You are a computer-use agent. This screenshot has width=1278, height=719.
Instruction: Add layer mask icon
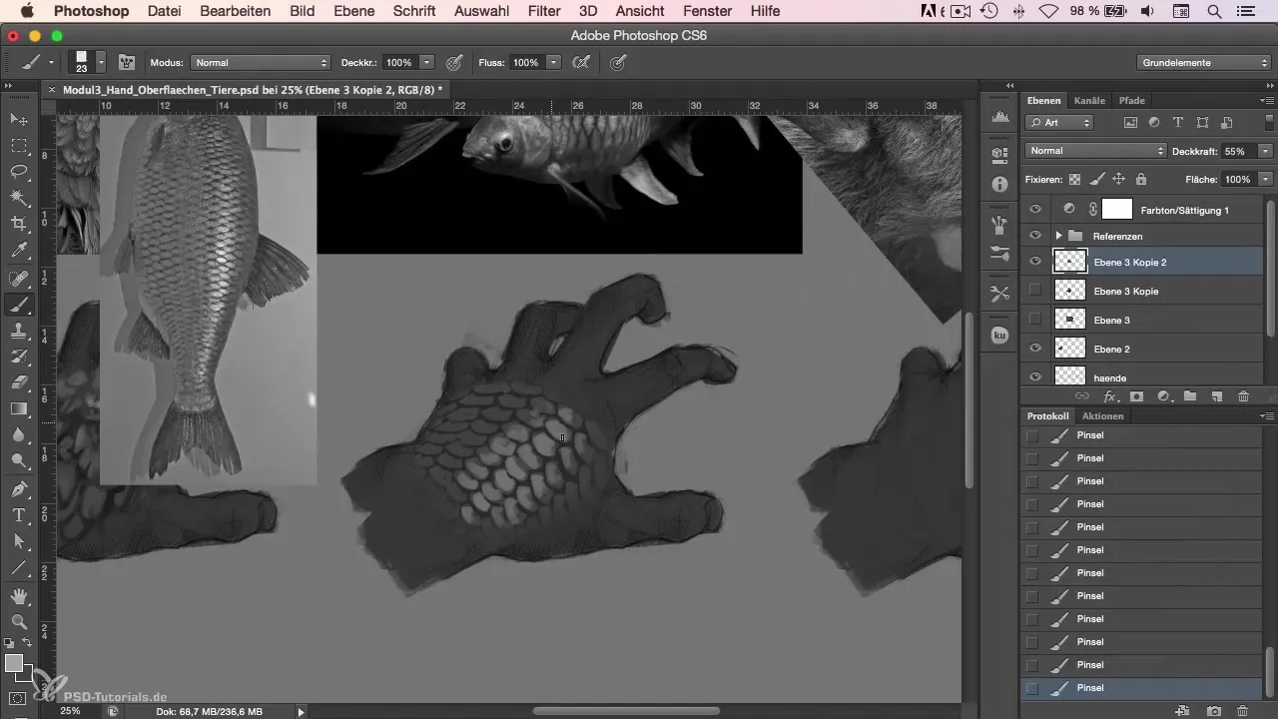[1136, 396]
